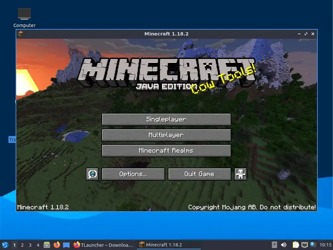Open network status tray icon
This screenshot has width=333, height=250.
(x=304, y=245)
